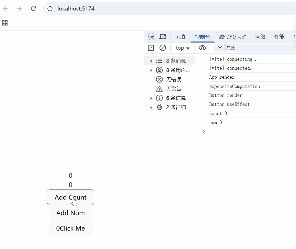
Task: Activate the inspect element picker icon
Action: point(151,37)
